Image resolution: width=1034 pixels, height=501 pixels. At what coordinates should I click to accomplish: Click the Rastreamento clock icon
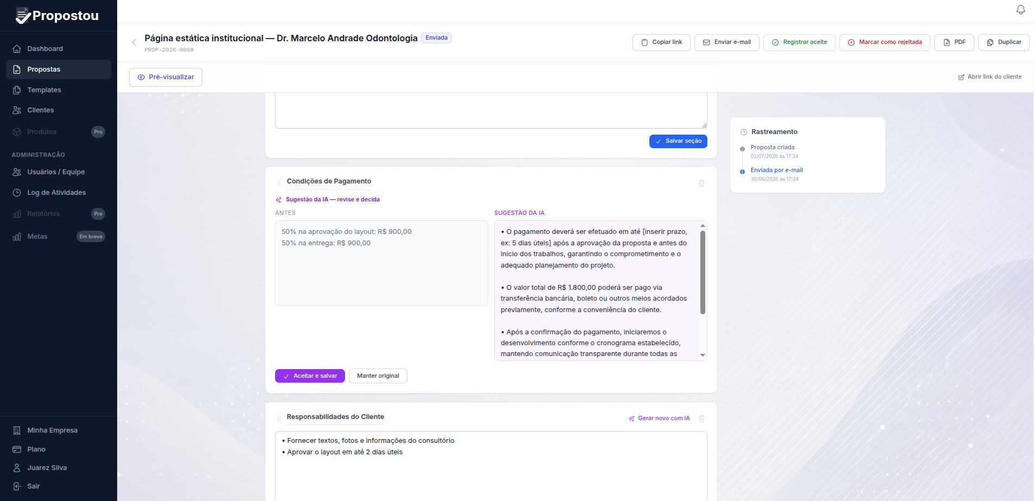pos(744,132)
